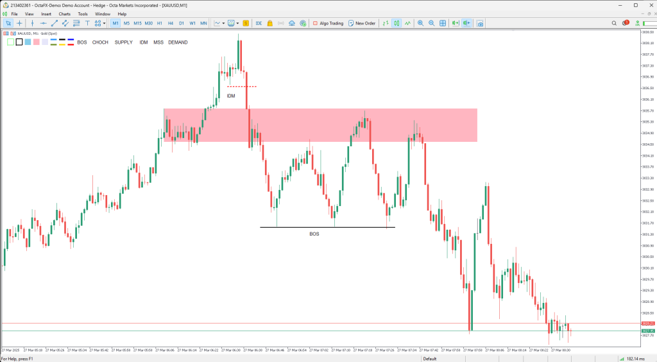Open search with the magnifying glass
Image resolution: width=657 pixels, height=362 pixels.
[615, 23]
